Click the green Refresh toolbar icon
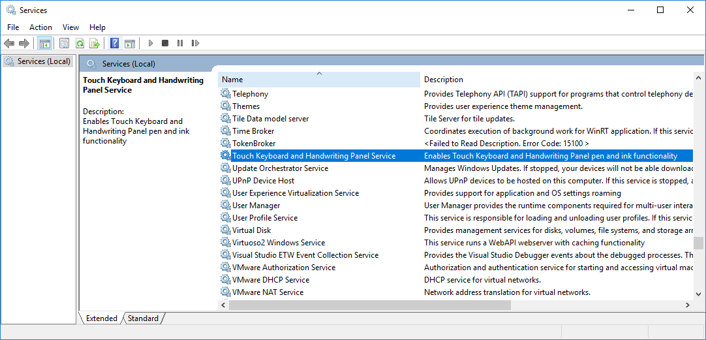Screen dimensions: 706x340 pyautogui.click(x=80, y=43)
